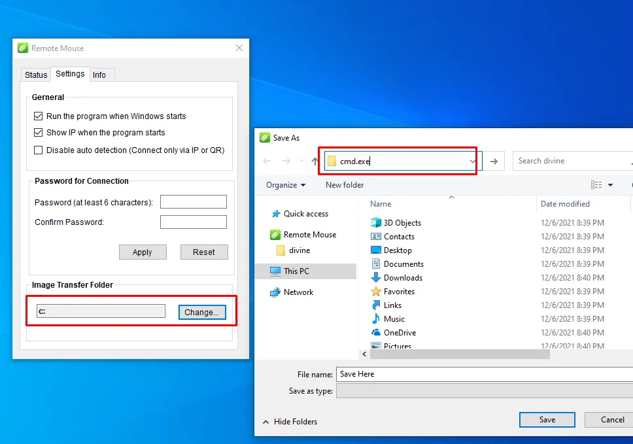Click the Apply password button
Viewport: 633px width, 444px height.
click(143, 252)
